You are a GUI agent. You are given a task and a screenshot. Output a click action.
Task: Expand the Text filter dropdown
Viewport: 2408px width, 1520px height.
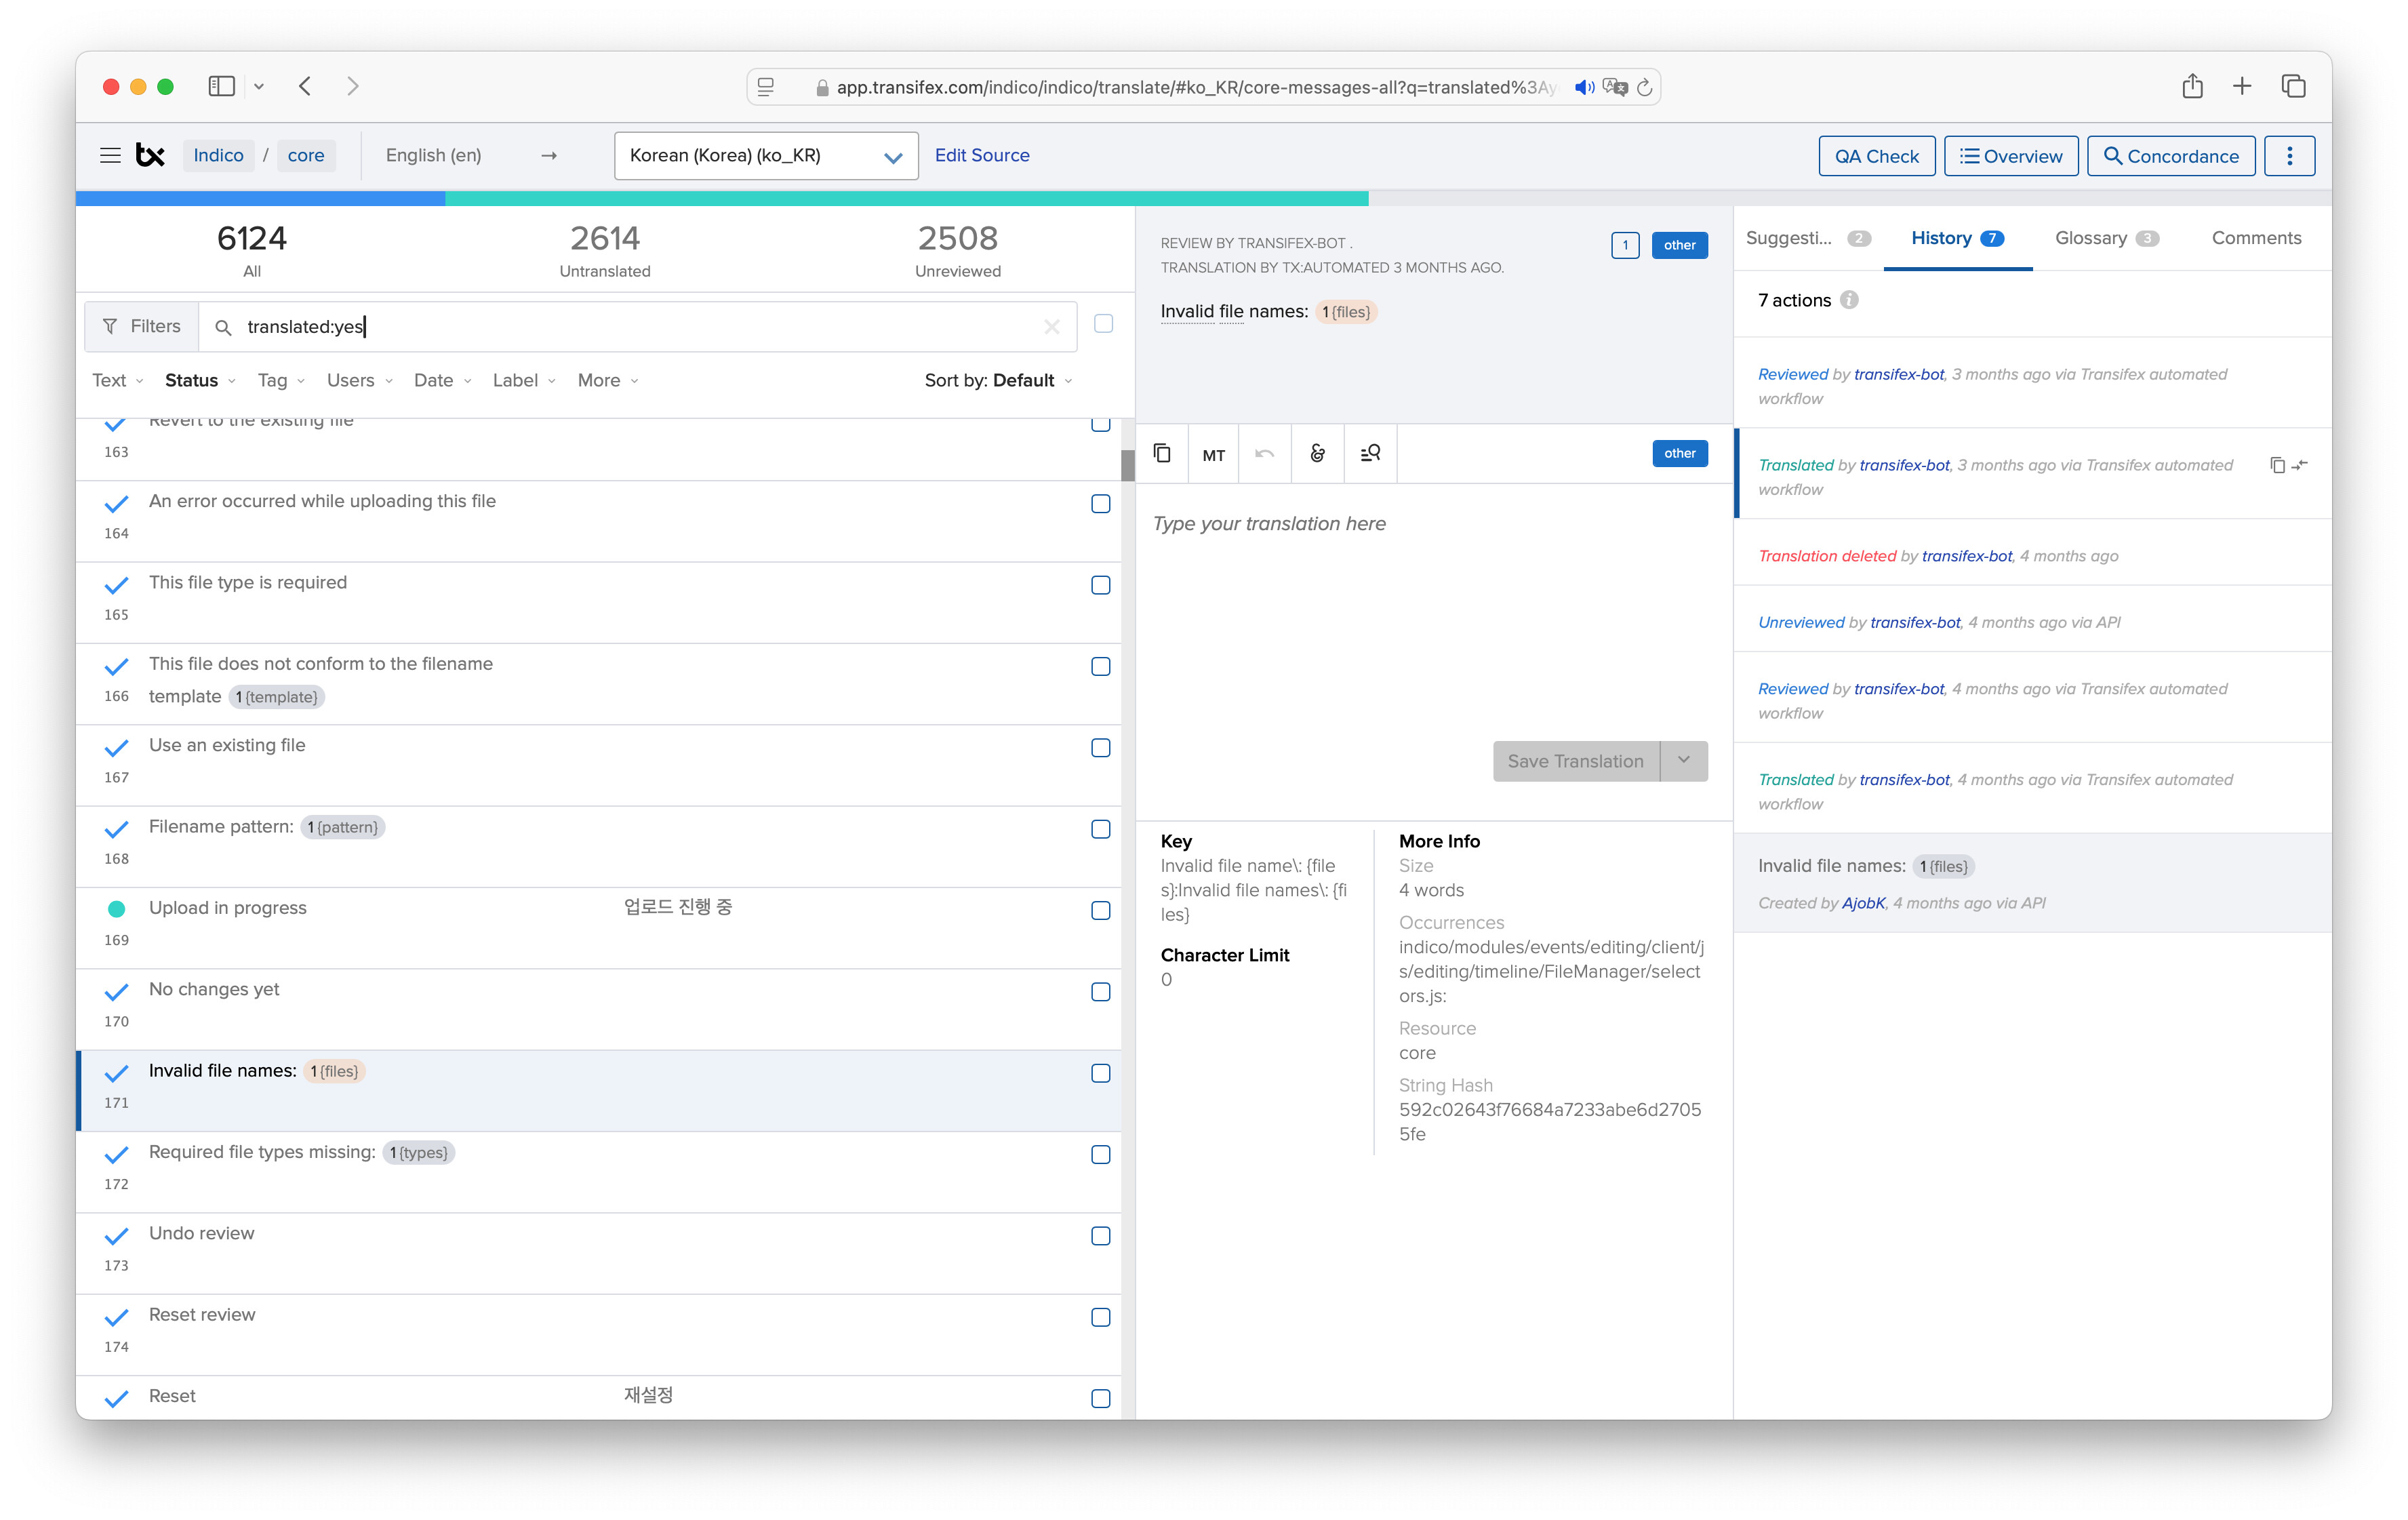tap(118, 380)
